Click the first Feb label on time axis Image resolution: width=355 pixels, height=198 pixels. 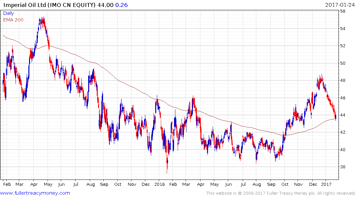(x=7, y=184)
